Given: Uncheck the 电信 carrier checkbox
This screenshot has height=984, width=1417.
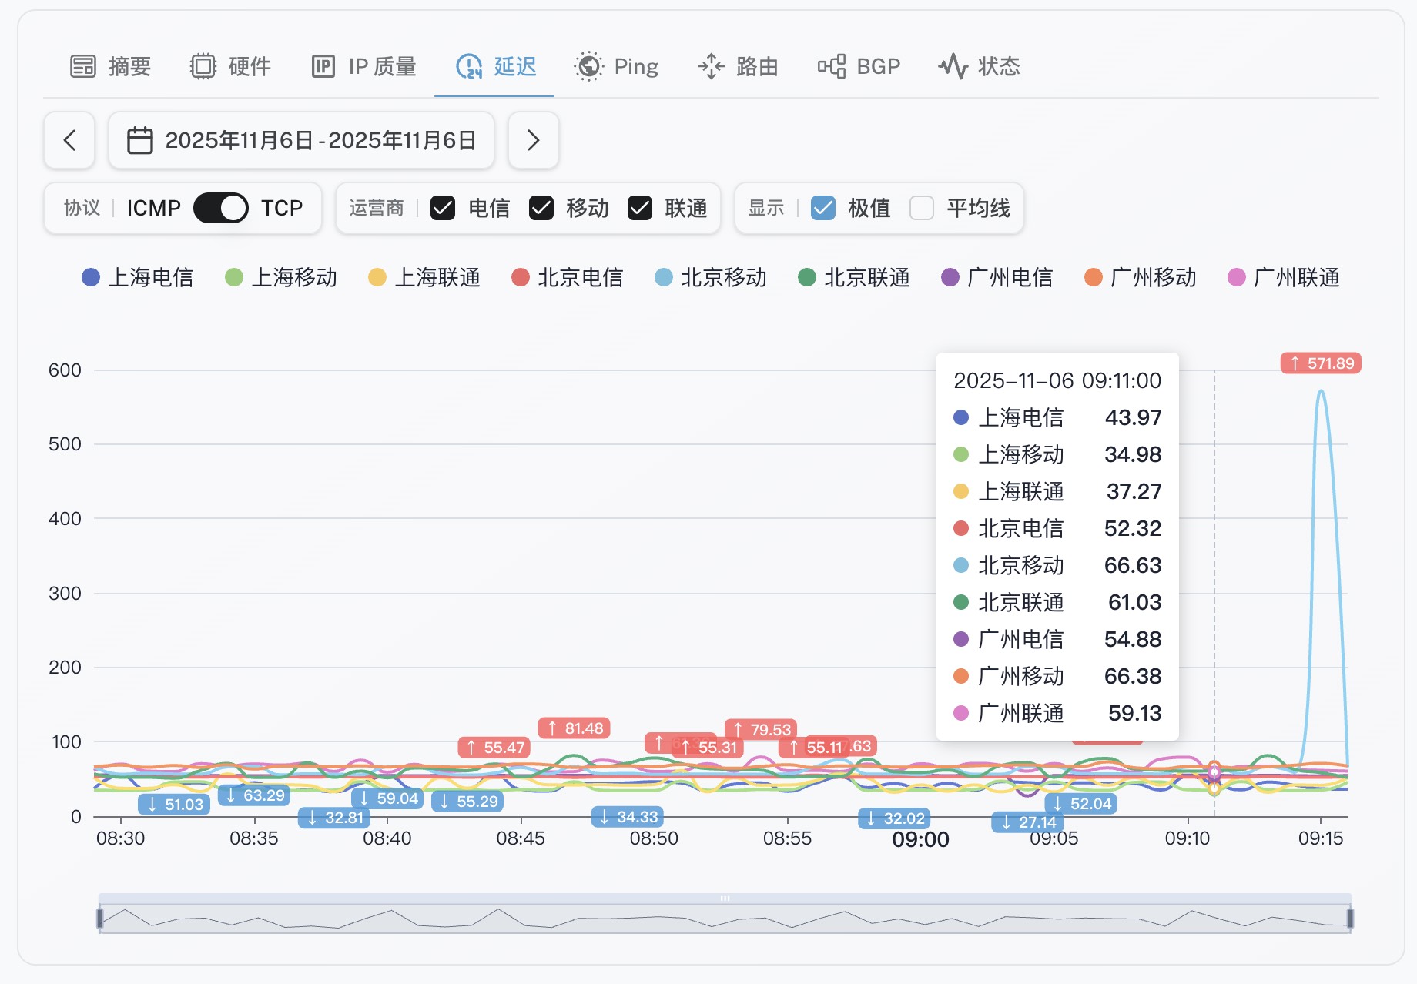Looking at the screenshot, I should tap(443, 208).
